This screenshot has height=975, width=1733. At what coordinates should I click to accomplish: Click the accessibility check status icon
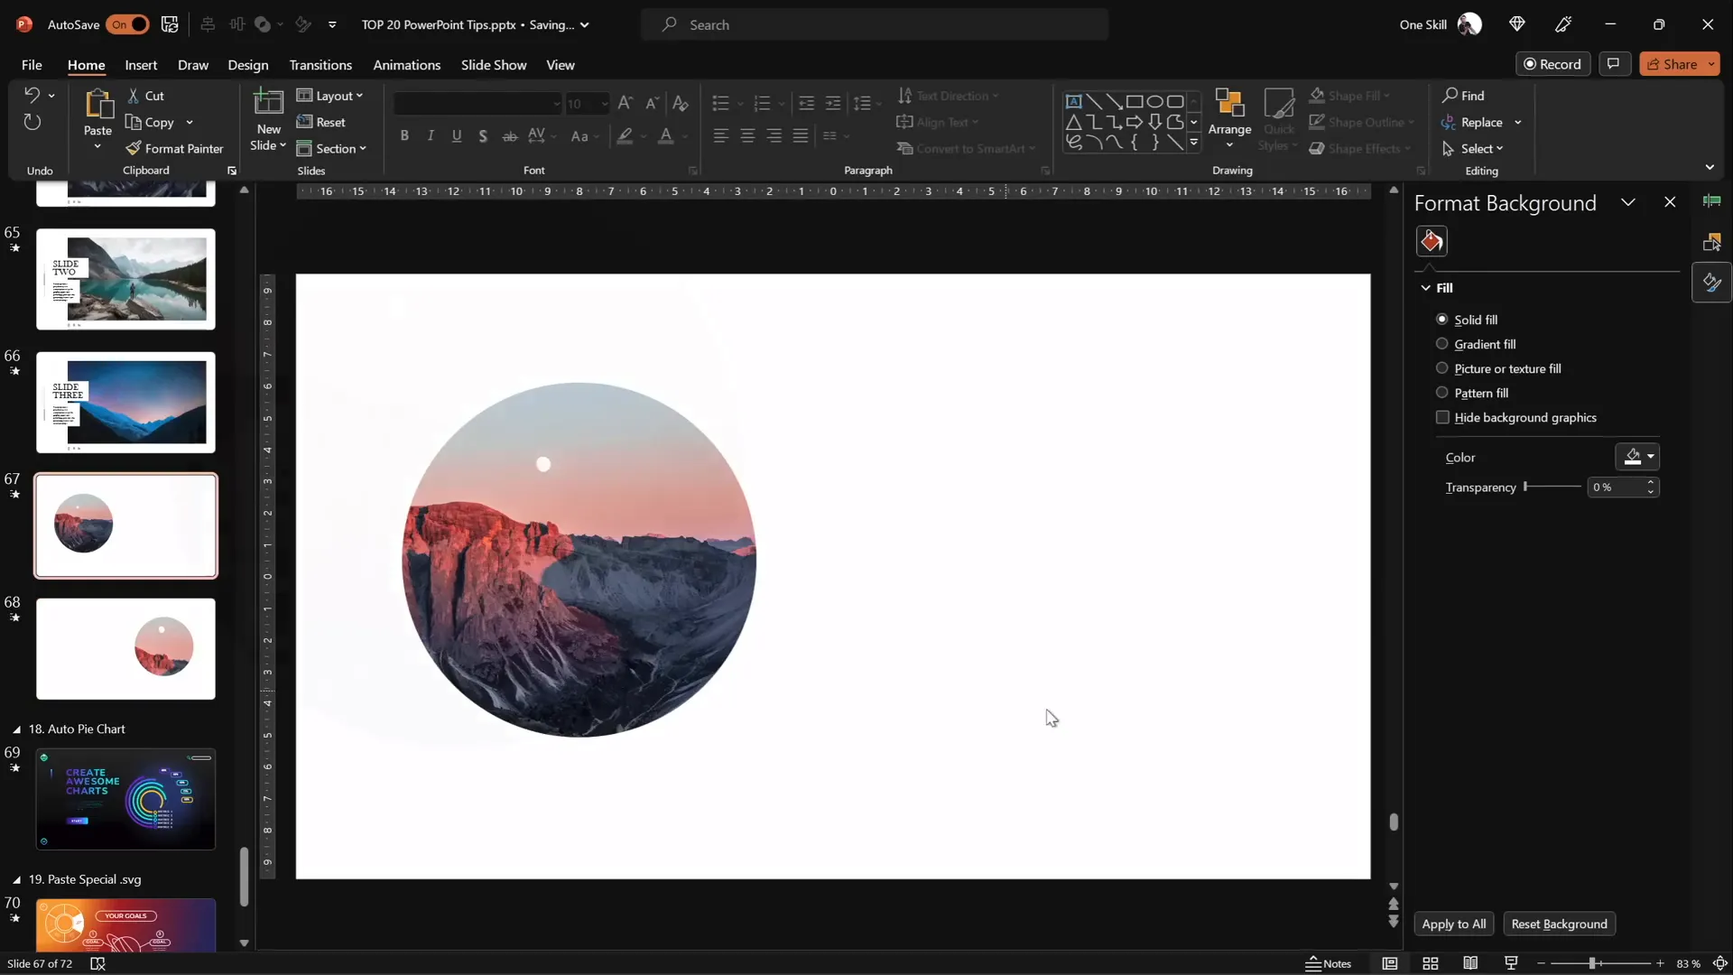tap(98, 963)
